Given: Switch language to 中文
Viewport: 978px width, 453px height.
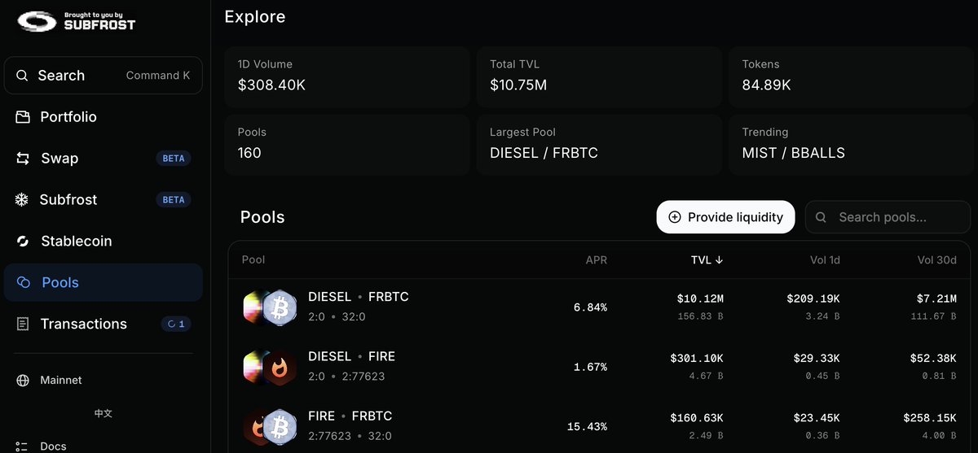Looking at the screenshot, I should [x=103, y=413].
